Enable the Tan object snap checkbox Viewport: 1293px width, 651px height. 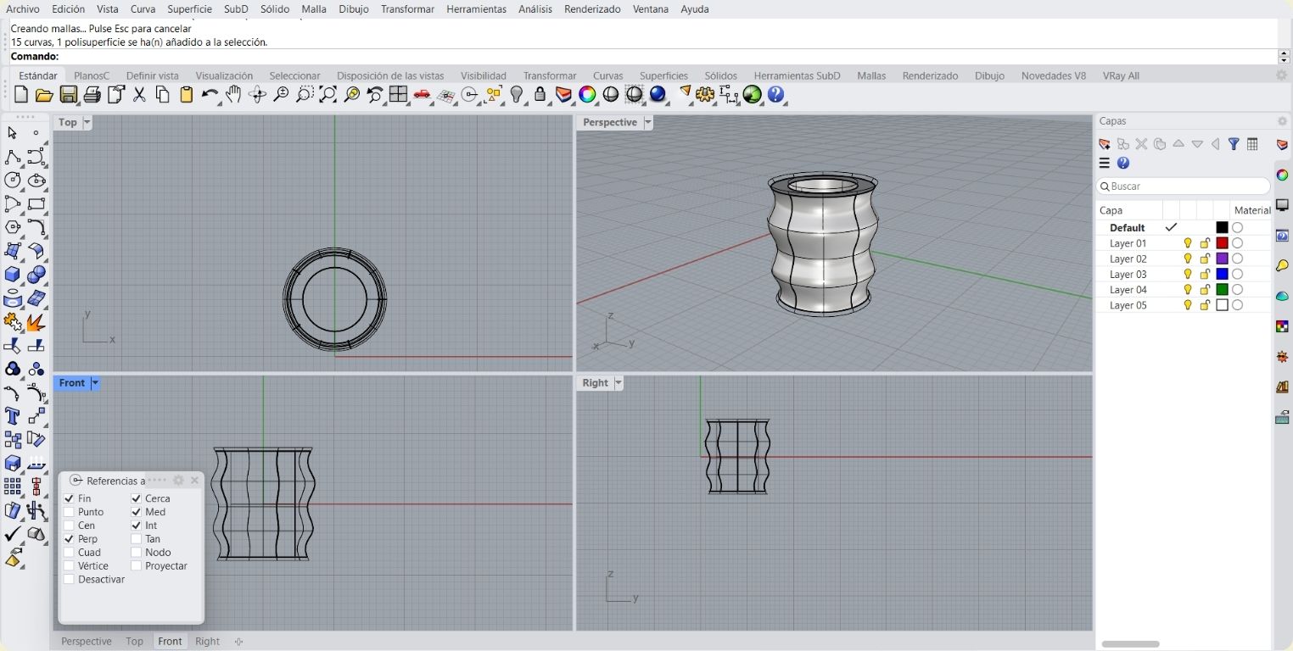pyautogui.click(x=136, y=539)
